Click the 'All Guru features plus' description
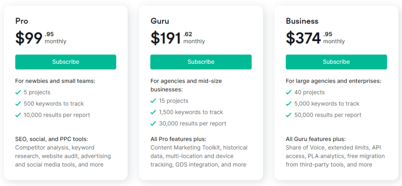402x186 pixels. (316, 139)
